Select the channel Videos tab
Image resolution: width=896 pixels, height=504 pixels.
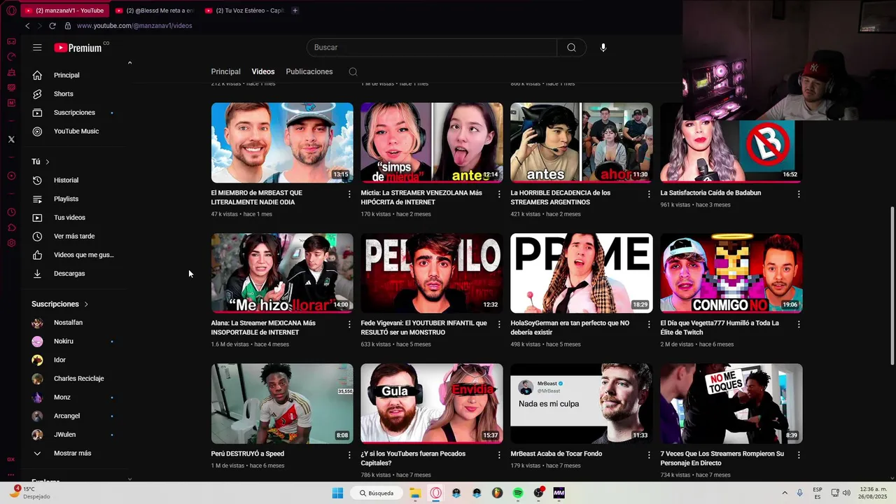pos(263,71)
